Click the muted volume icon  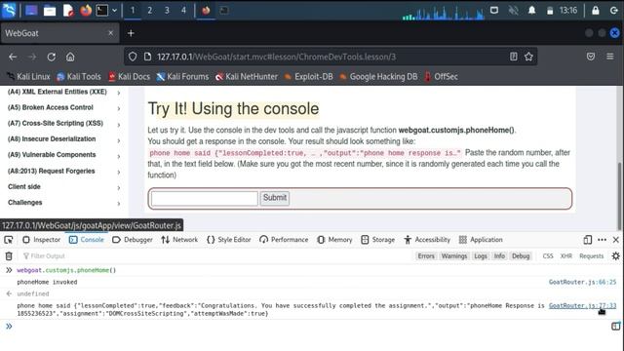pos(514,11)
